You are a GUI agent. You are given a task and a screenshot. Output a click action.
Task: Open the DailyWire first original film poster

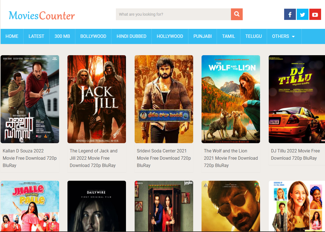point(97,206)
